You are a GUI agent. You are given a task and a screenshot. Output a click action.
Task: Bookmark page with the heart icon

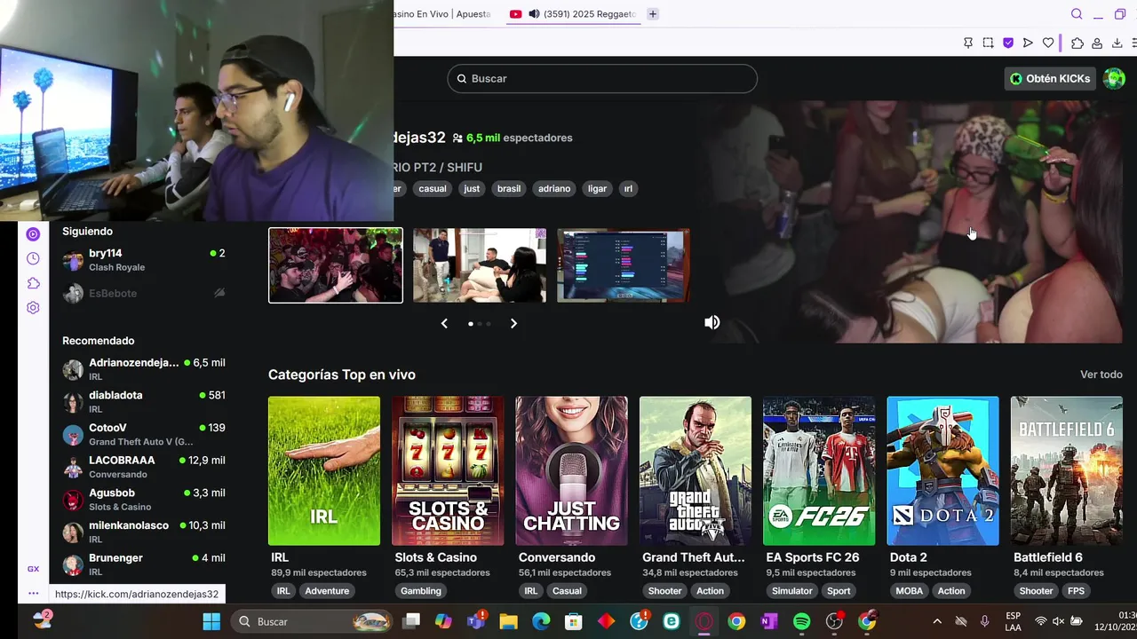coord(1048,43)
